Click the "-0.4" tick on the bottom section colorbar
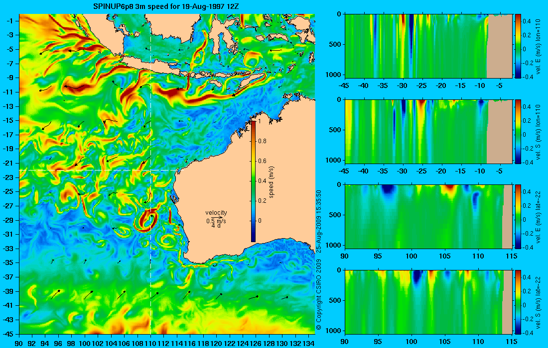548x348 pixels. [527, 333]
